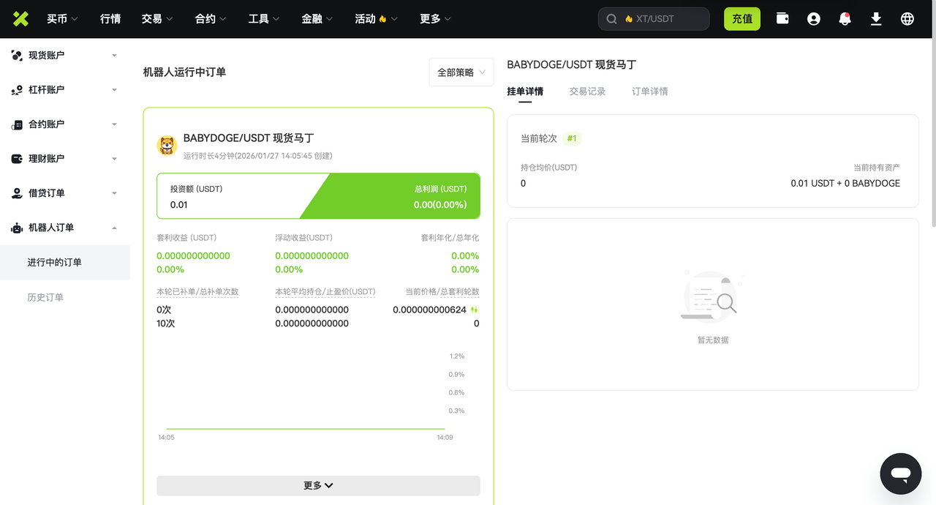Click the candlestick icon beside current price
The image size is (936, 505).
(475, 310)
